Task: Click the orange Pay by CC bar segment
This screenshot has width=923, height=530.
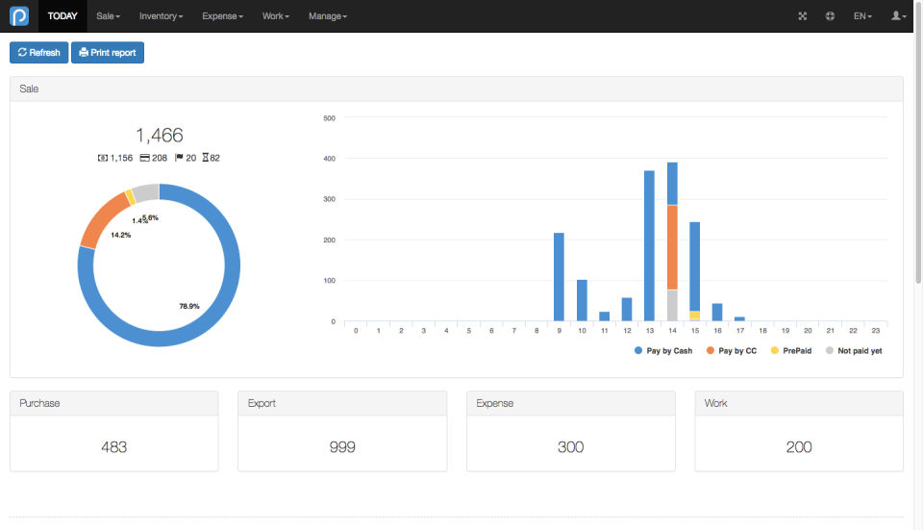Action: click(672, 247)
